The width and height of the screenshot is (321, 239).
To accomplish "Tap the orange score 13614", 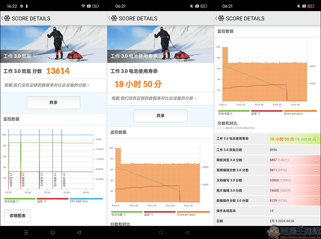I will [58, 71].
